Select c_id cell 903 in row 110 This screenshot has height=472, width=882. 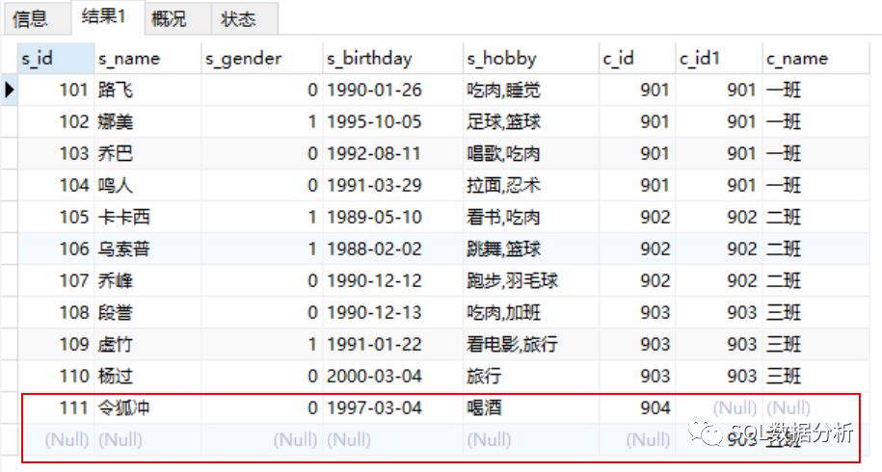637,376
